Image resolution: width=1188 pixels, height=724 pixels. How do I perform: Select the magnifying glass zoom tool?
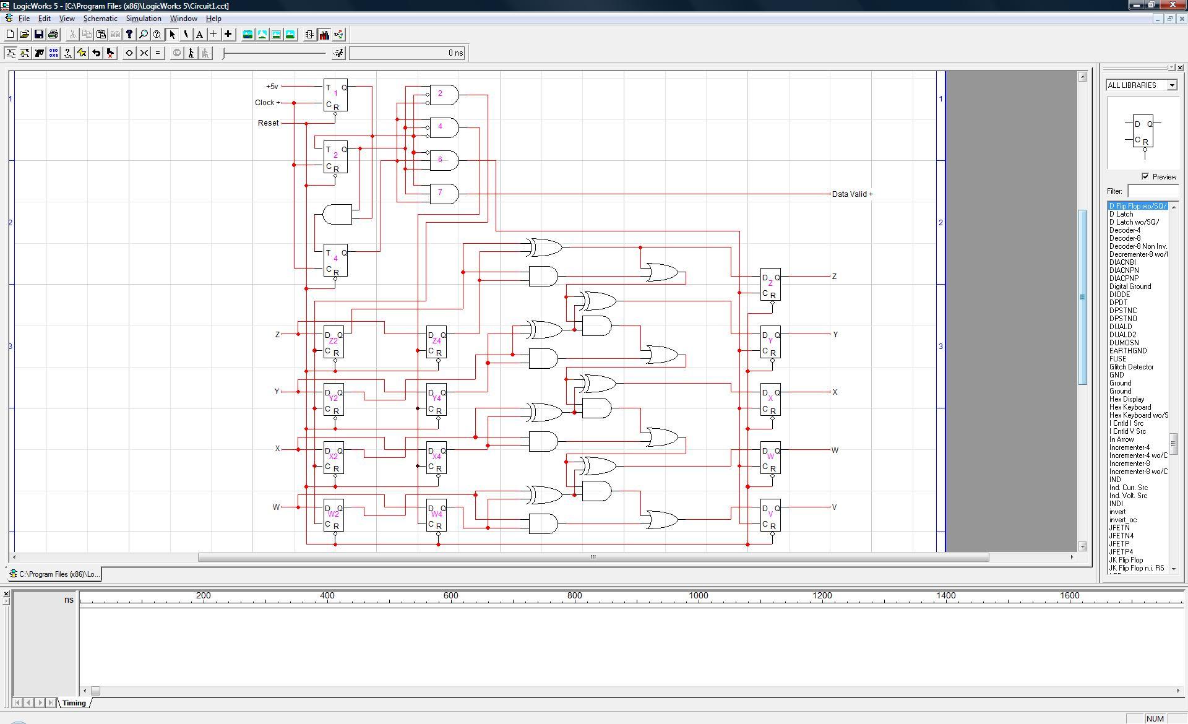(x=143, y=35)
